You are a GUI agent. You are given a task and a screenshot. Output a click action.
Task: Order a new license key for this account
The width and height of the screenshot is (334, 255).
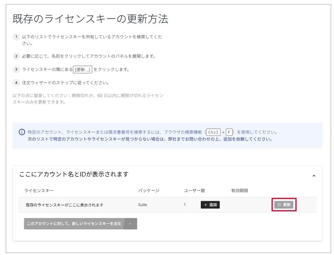(74, 224)
